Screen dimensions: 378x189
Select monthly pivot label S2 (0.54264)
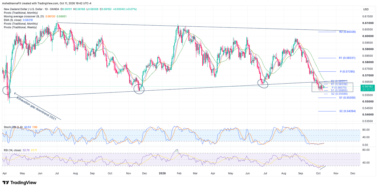tap(347, 111)
